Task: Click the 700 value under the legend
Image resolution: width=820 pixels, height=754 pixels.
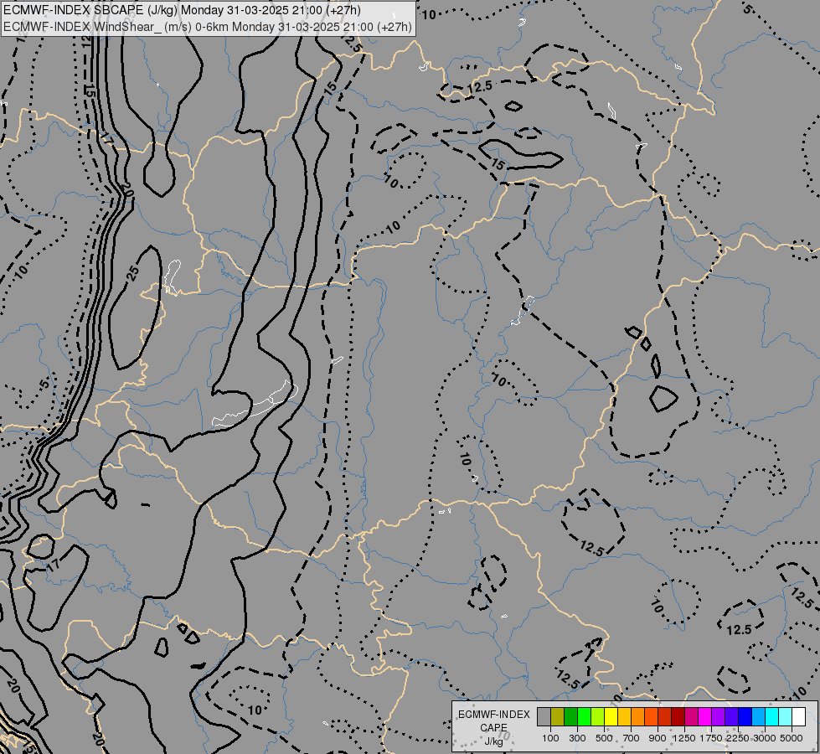Action: pos(632,738)
